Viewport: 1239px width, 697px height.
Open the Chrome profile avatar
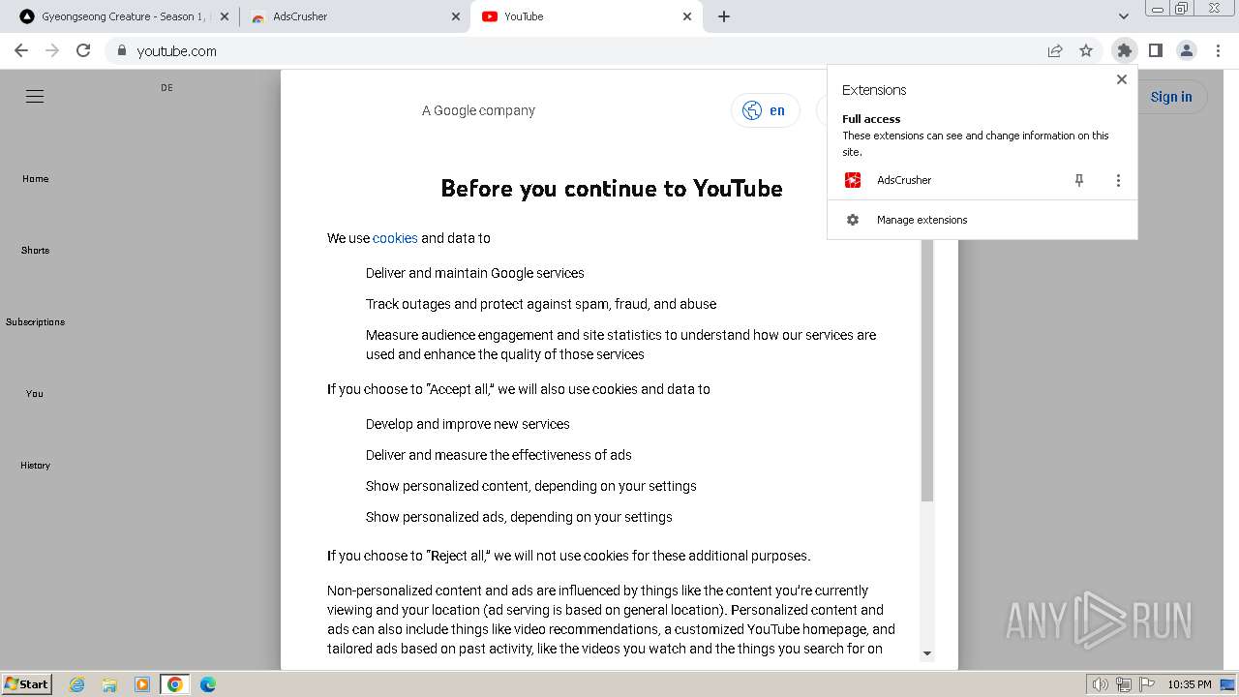click(1186, 50)
